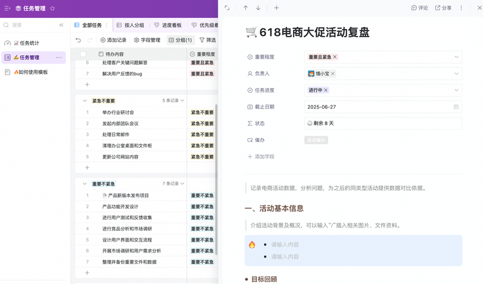The image size is (483, 284).
Task: Click the redo arrow in toolbar
Action: click(90, 40)
